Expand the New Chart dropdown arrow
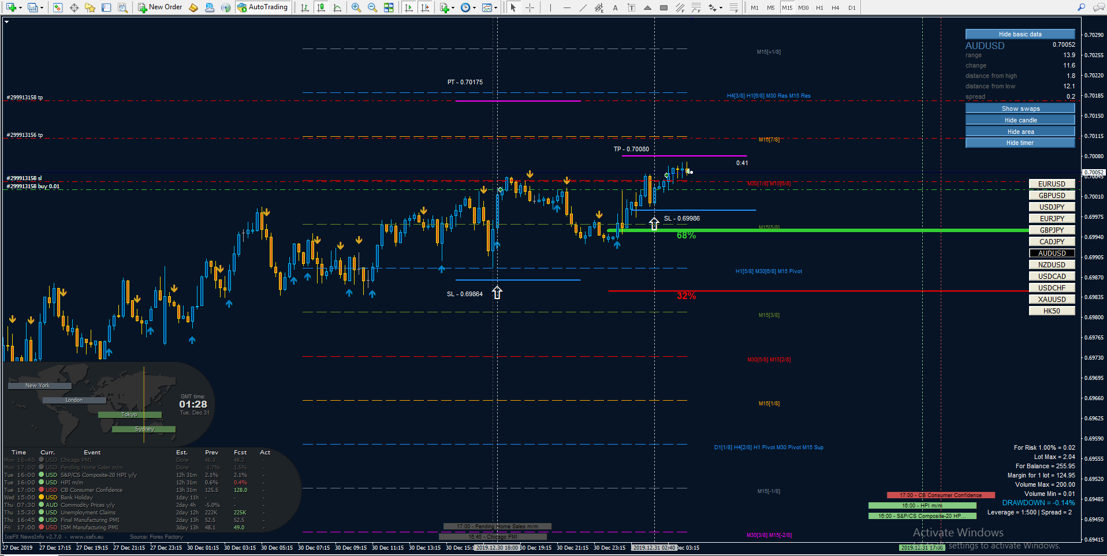The height and width of the screenshot is (556, 1107). [20, 8]
